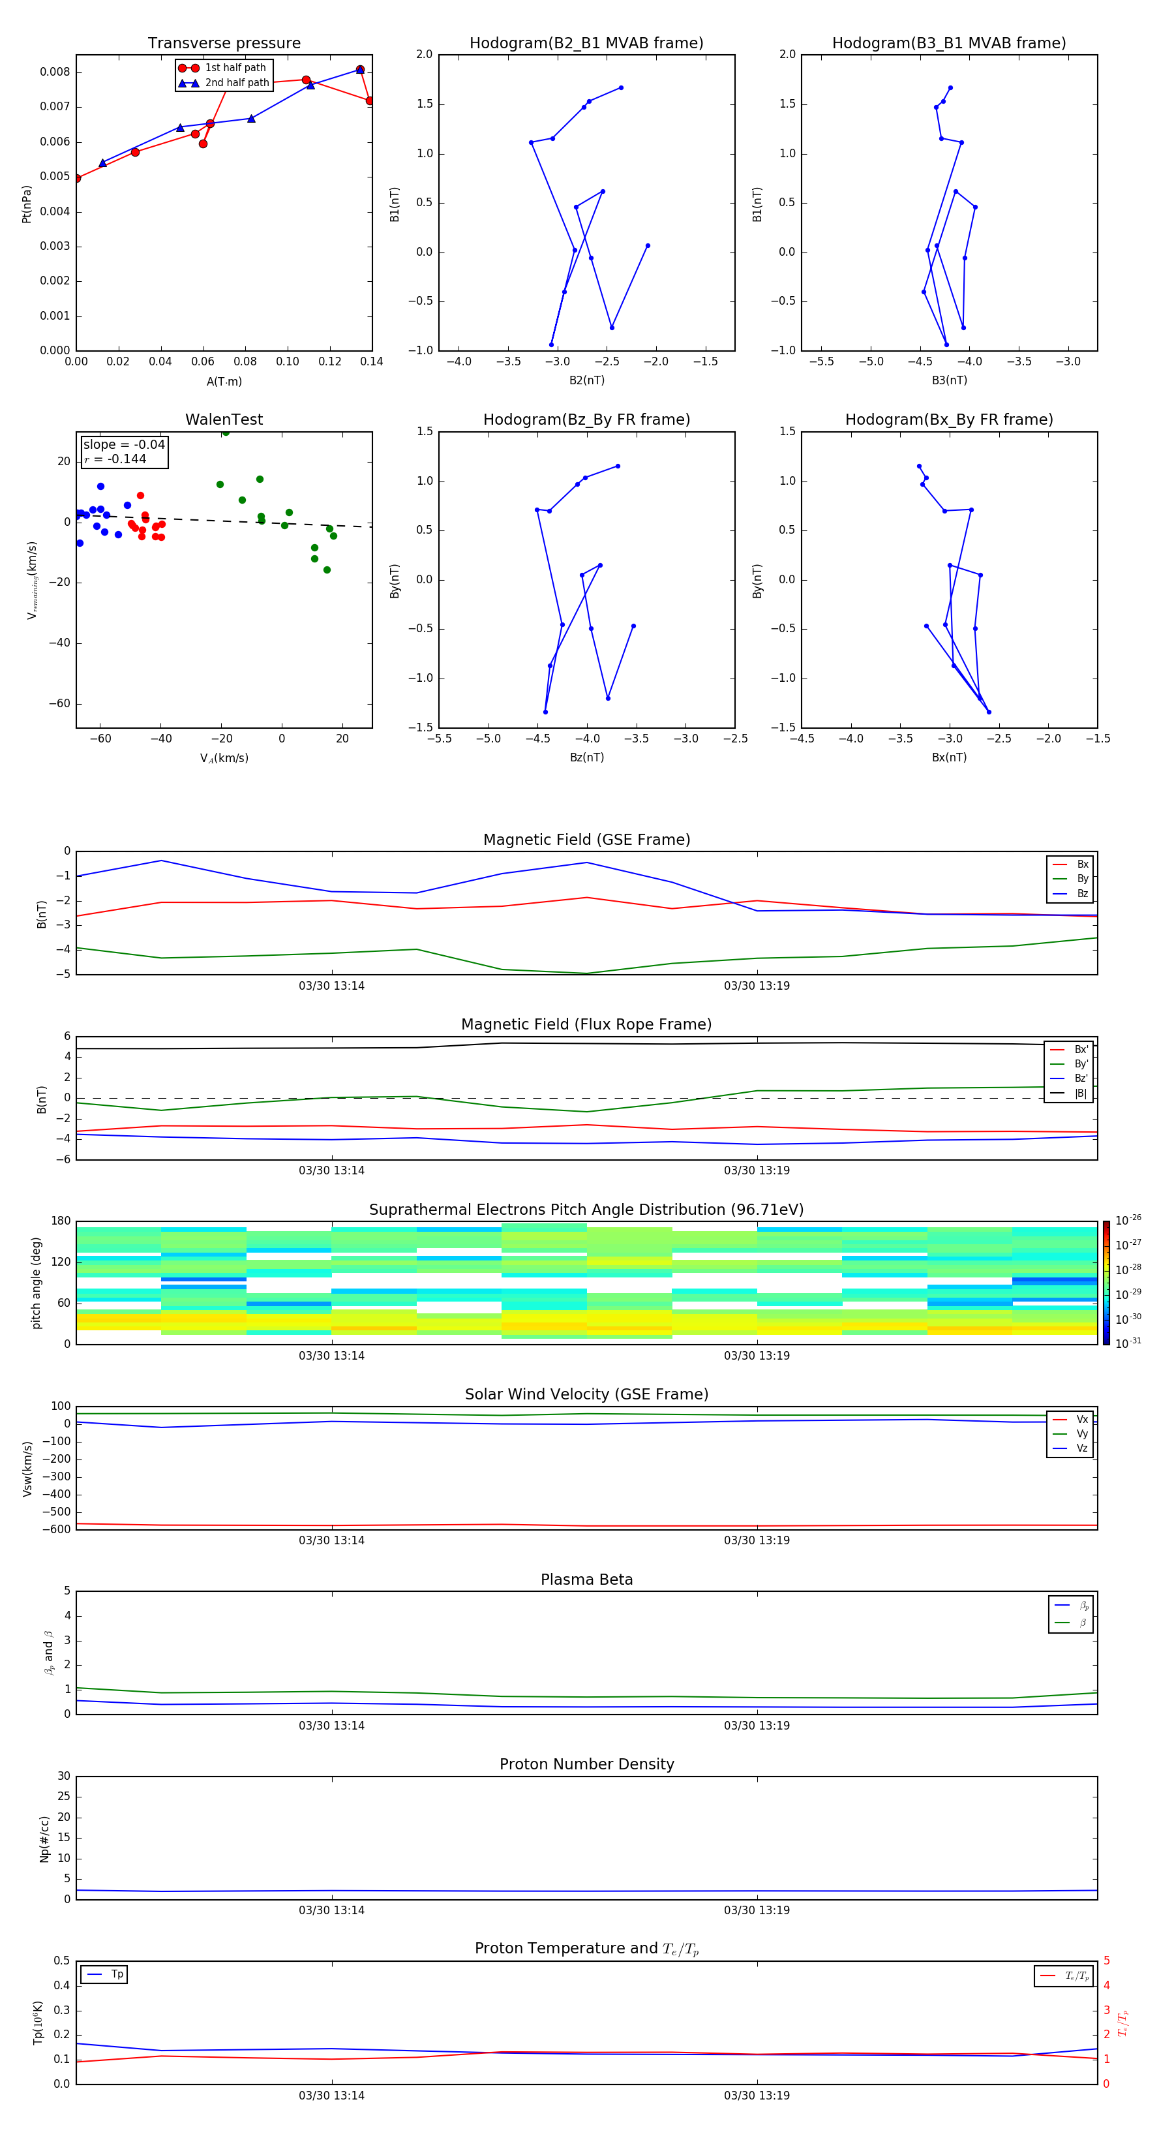Click the "Hodogram(B3_B1 MVAB frame)" title
Screen dimensions: 1174x2153
pyautogui.click(x=949, y=44)
